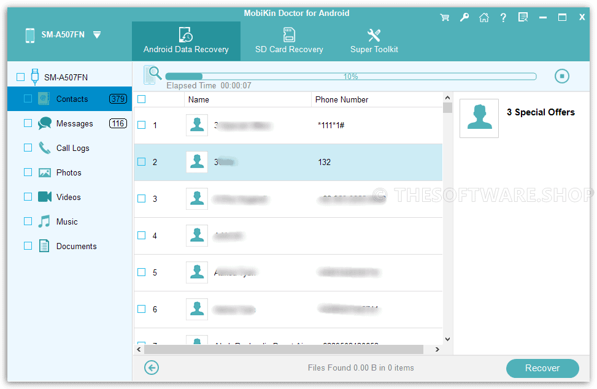Viewport: 597px width, 389px height.
Task: Click avatar of contact row 2
Action: (197, 162)
